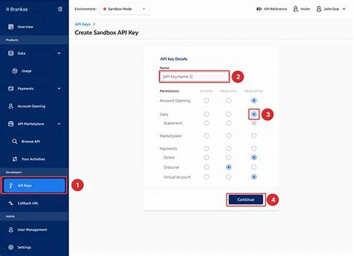Click the Continue button
354x256 pixels.
point(245,199)
